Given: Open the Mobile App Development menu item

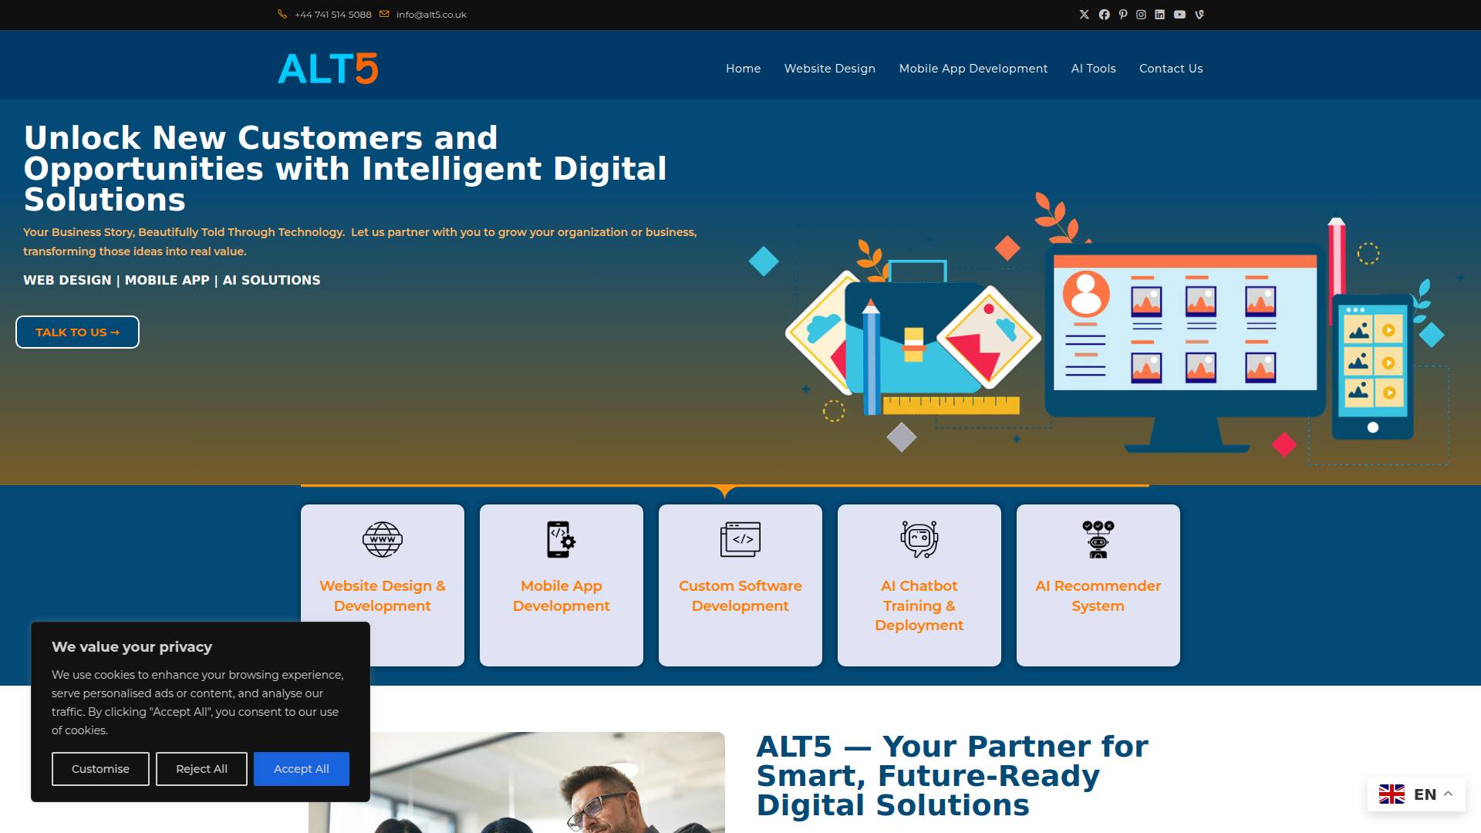Looking at the screenshot, I should (973, 69).
